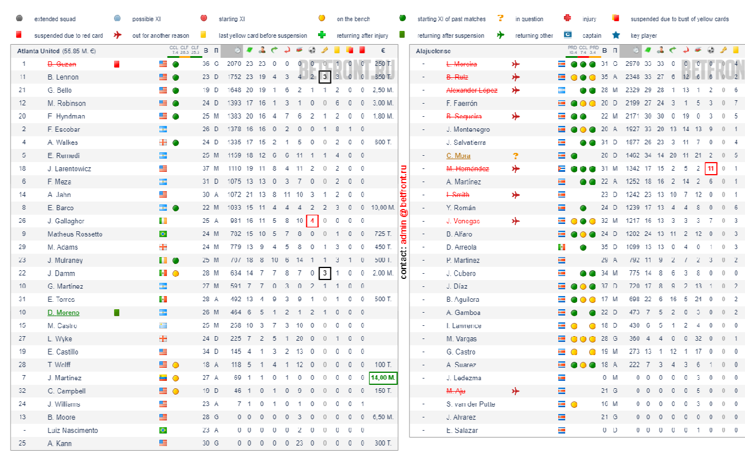Click the Uruguay flag in M. Castro row
745x461 pixels.
click(163, 326)
